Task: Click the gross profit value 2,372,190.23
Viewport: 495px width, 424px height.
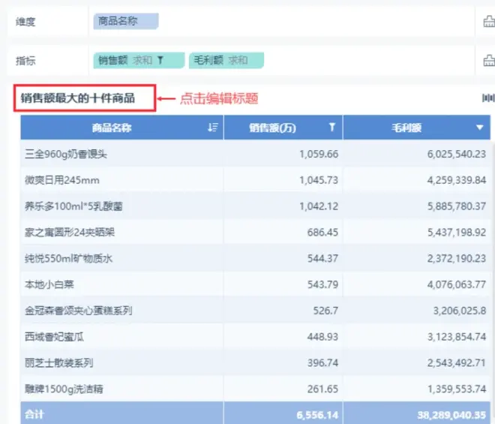Action: (457, 258)
